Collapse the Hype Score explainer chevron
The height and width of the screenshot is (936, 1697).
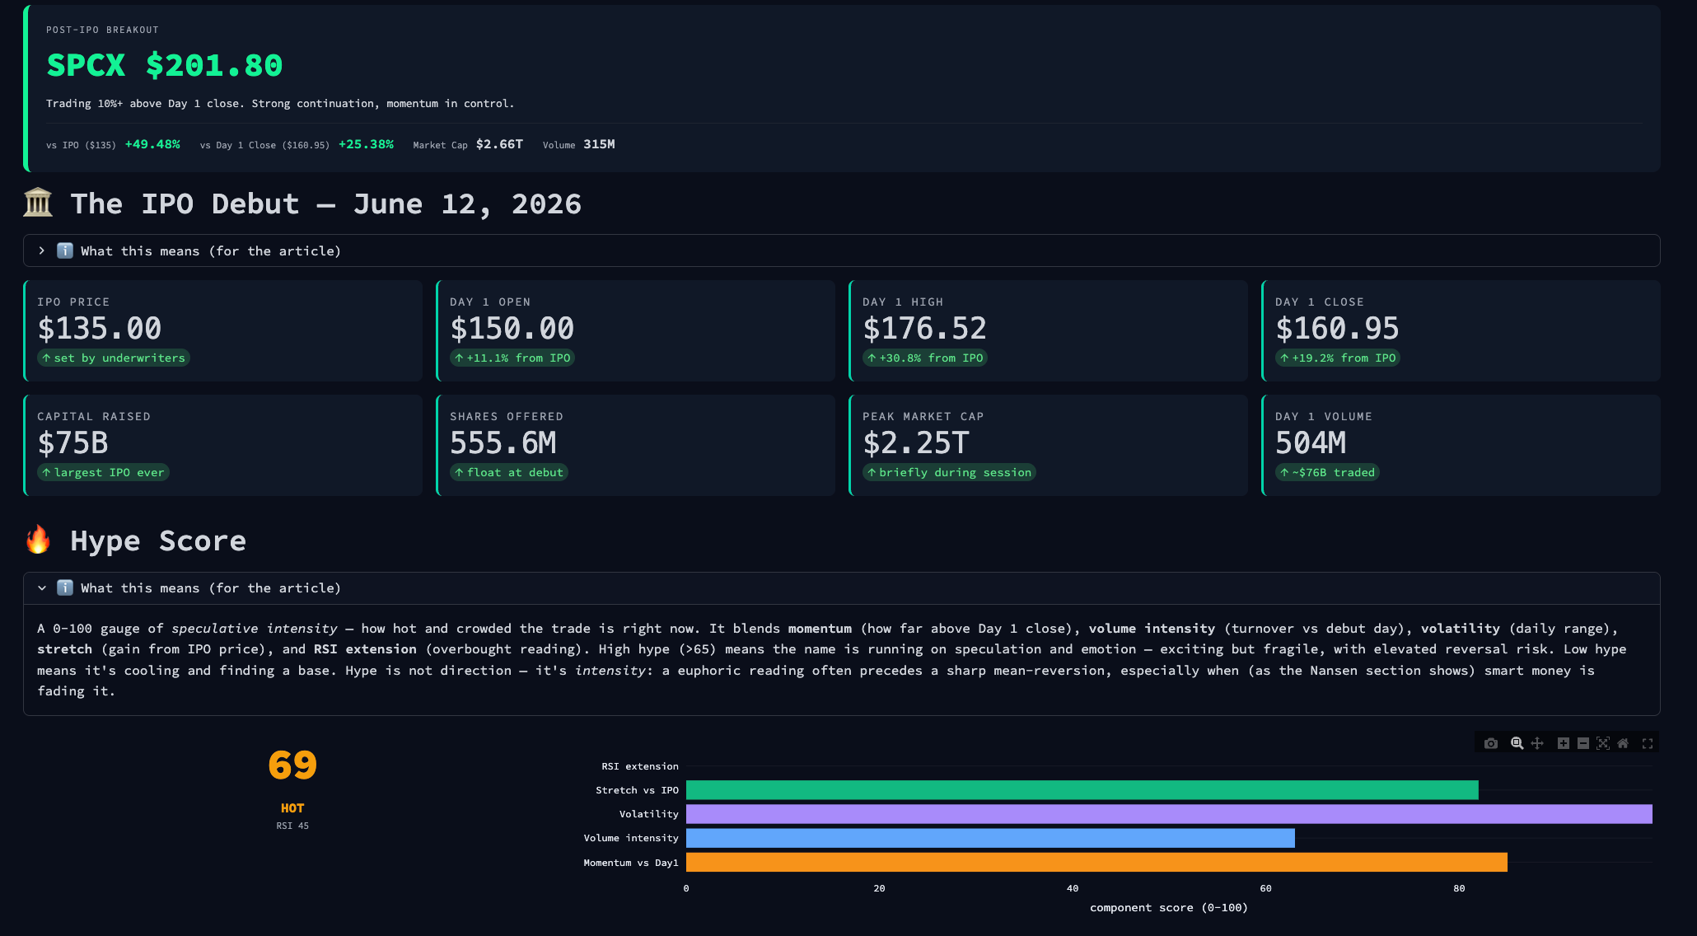coord(42,587)
